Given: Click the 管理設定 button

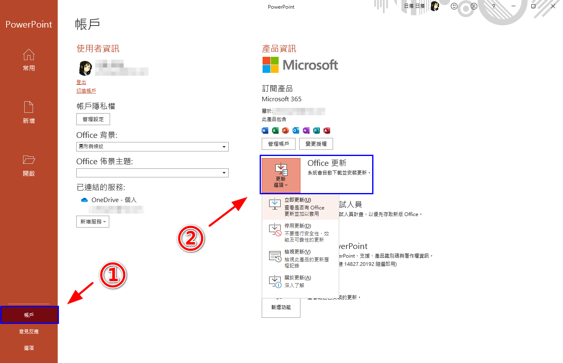Looking at the screenshot, I should pyautogui.click(x=93, y=119).
